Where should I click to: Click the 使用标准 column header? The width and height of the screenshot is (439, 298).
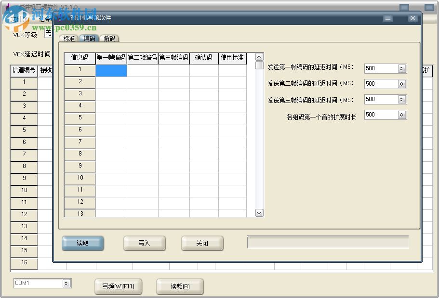click(x=232, y=58)
